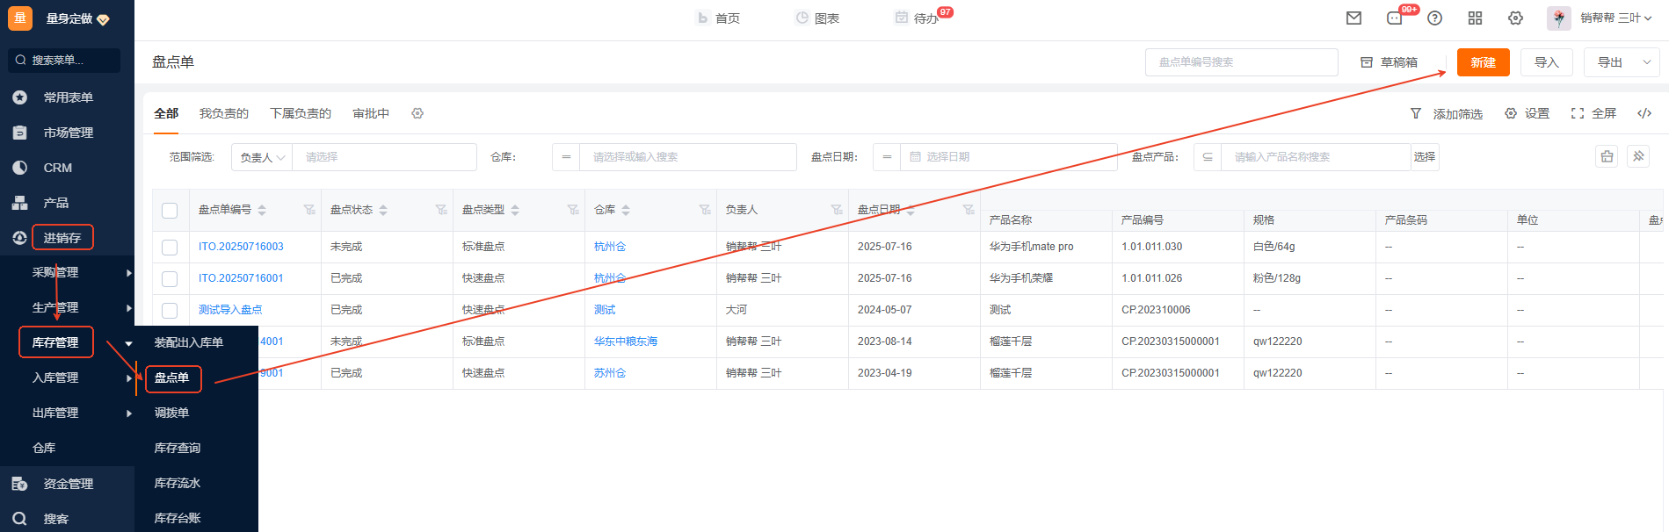
Task: Click the filter icon in the 仓库 column header
Action: (x=705, y=210)
